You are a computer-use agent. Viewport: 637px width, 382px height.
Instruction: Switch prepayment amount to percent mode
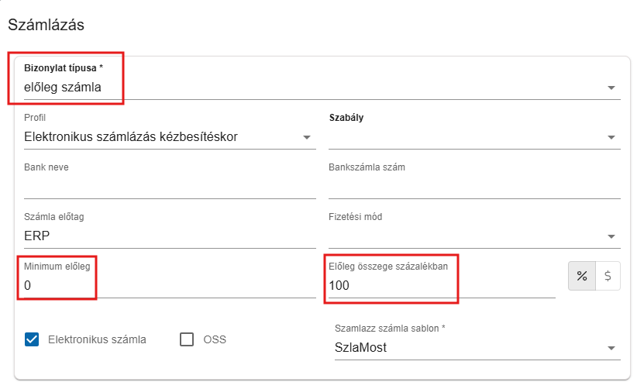582,275
